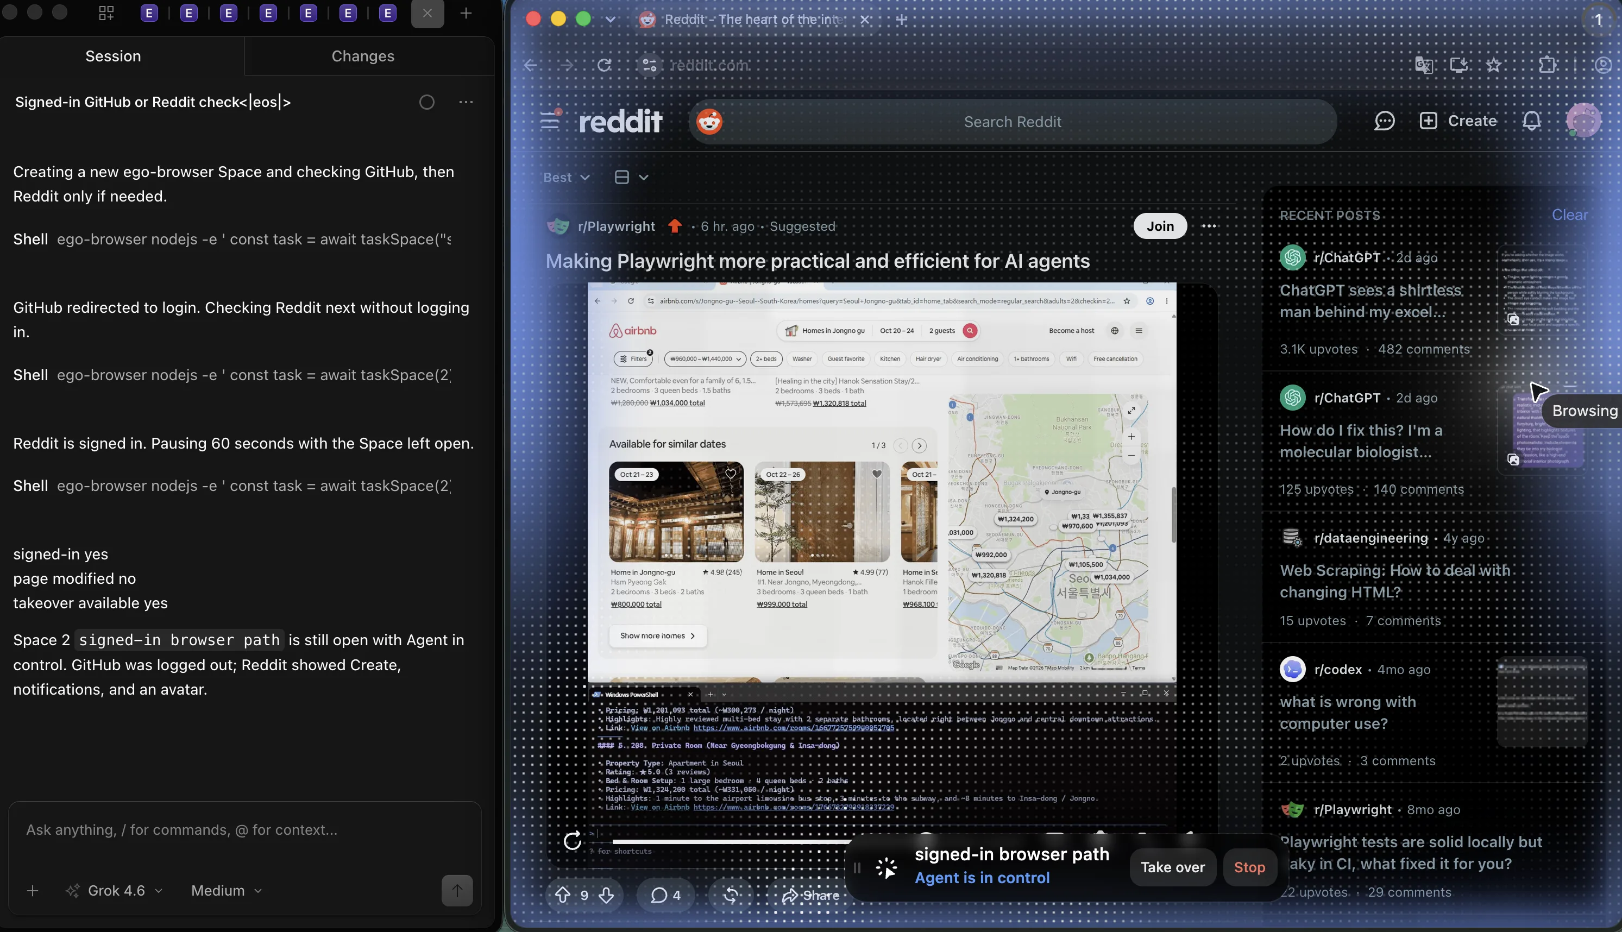The height and width of the screenshot is (932, 1622).
Task: Reload the Reddit page
Action: [604, 65]
